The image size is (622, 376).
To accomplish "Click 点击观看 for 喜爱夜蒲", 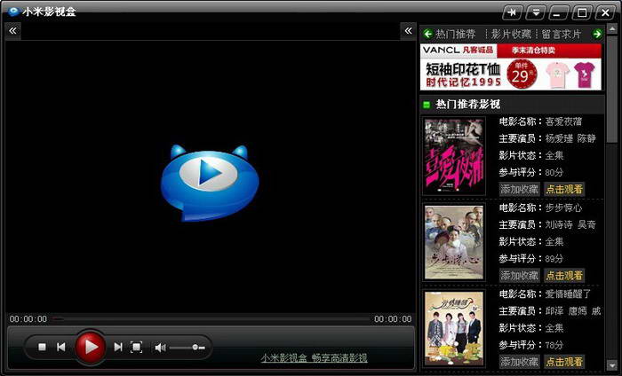I will tap(564, 189).
